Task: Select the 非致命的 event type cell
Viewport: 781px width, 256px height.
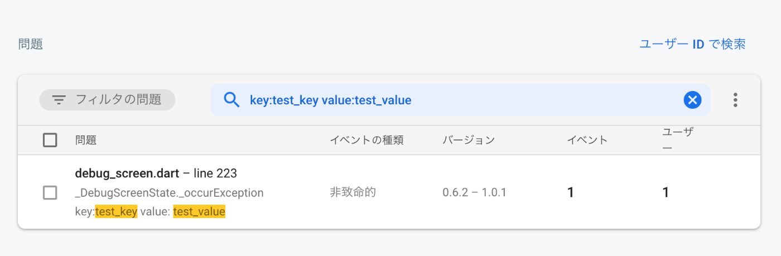Action: pyautogui.click(x=353, y=192)
